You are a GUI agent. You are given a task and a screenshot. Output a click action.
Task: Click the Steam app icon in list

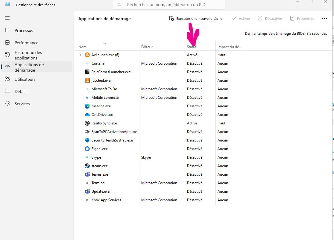87,166
